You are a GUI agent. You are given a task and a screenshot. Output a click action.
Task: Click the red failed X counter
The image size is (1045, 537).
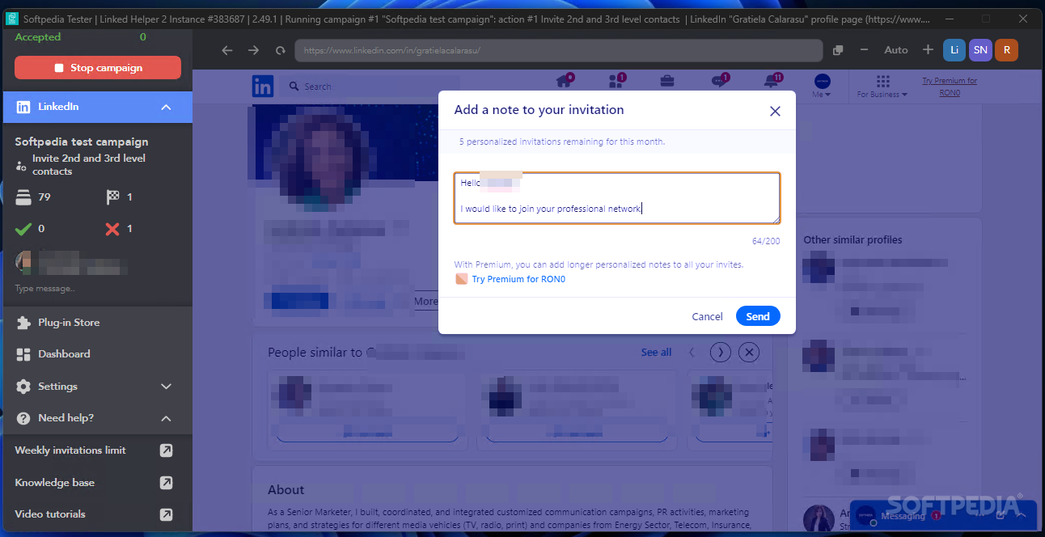pyautogui.click(x=112, y=229)
